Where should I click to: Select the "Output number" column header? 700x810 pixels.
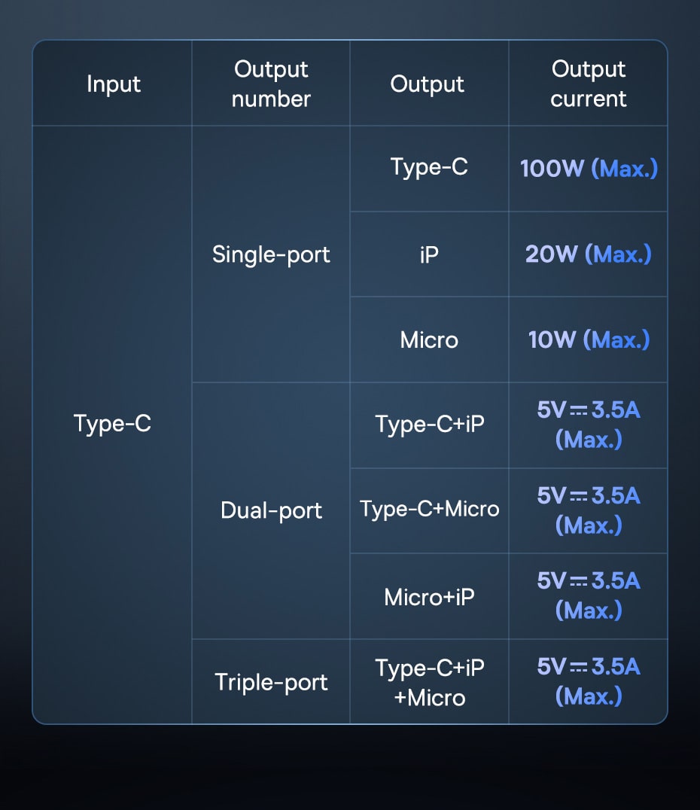pos(271,84)
